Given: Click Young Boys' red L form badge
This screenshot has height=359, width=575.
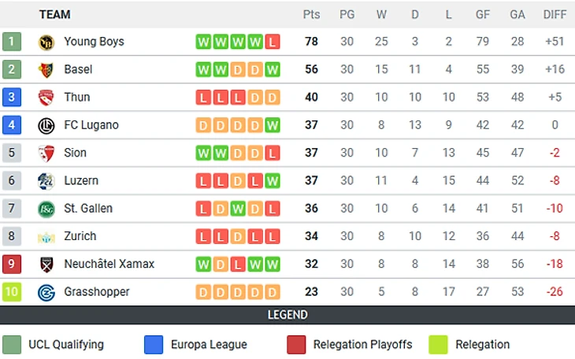Looking at the screenshot, I should point(273,42).
